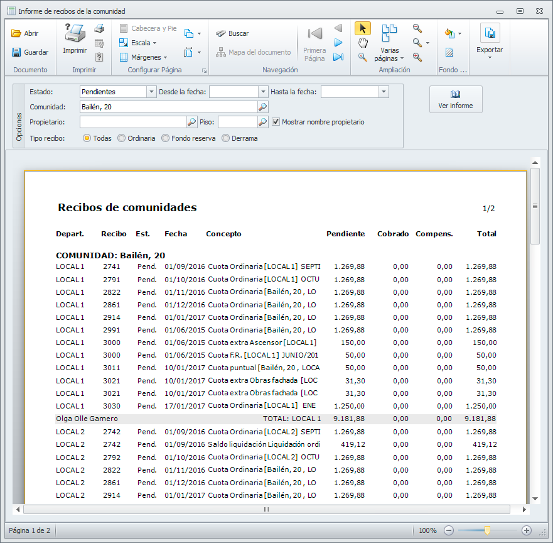
Task: Select the Ordinaria radio button
Action: (x=122, y=138)
